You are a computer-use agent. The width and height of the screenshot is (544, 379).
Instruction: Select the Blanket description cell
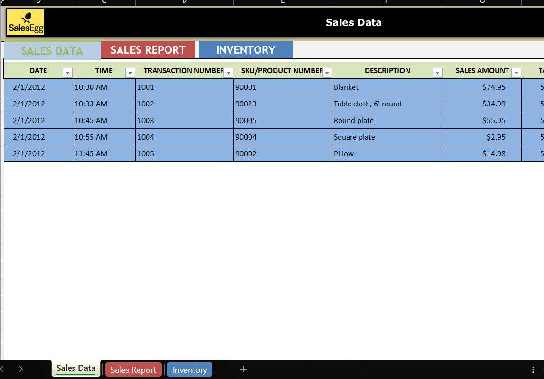(387, 87)
